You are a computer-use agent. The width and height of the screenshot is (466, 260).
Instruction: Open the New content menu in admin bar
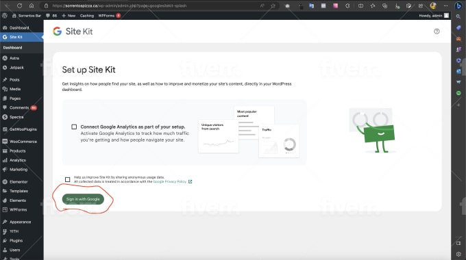[x=69, y=16]
